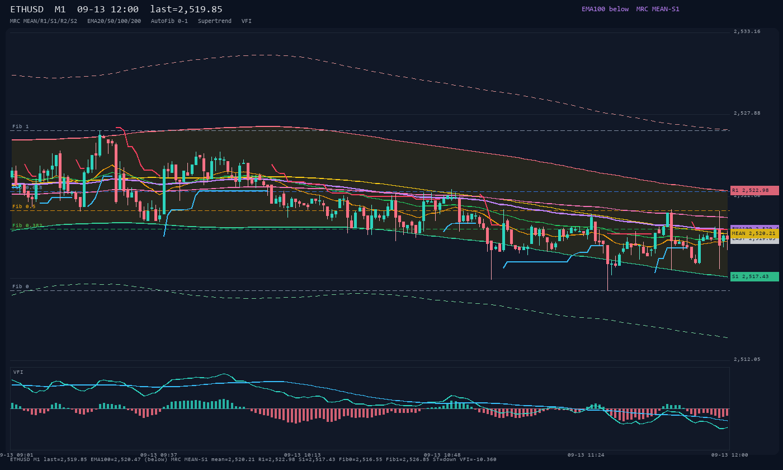This screenshot has width=783, height=470.
Task: Click the "Fib 0.382" level label
Action: 27,225
